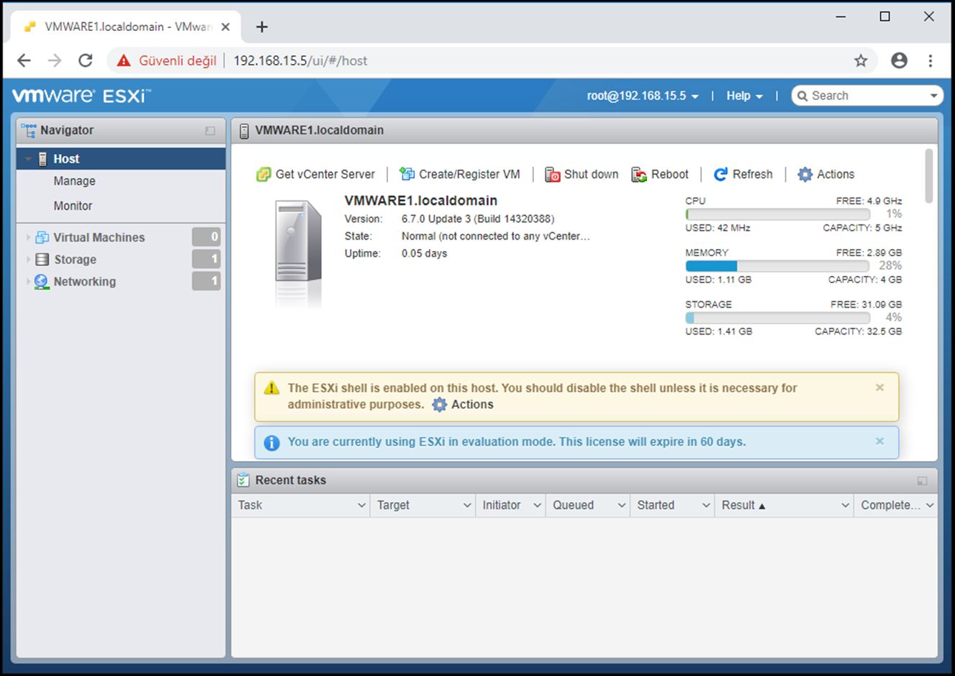Click the Reboot button label

point(669,174)
